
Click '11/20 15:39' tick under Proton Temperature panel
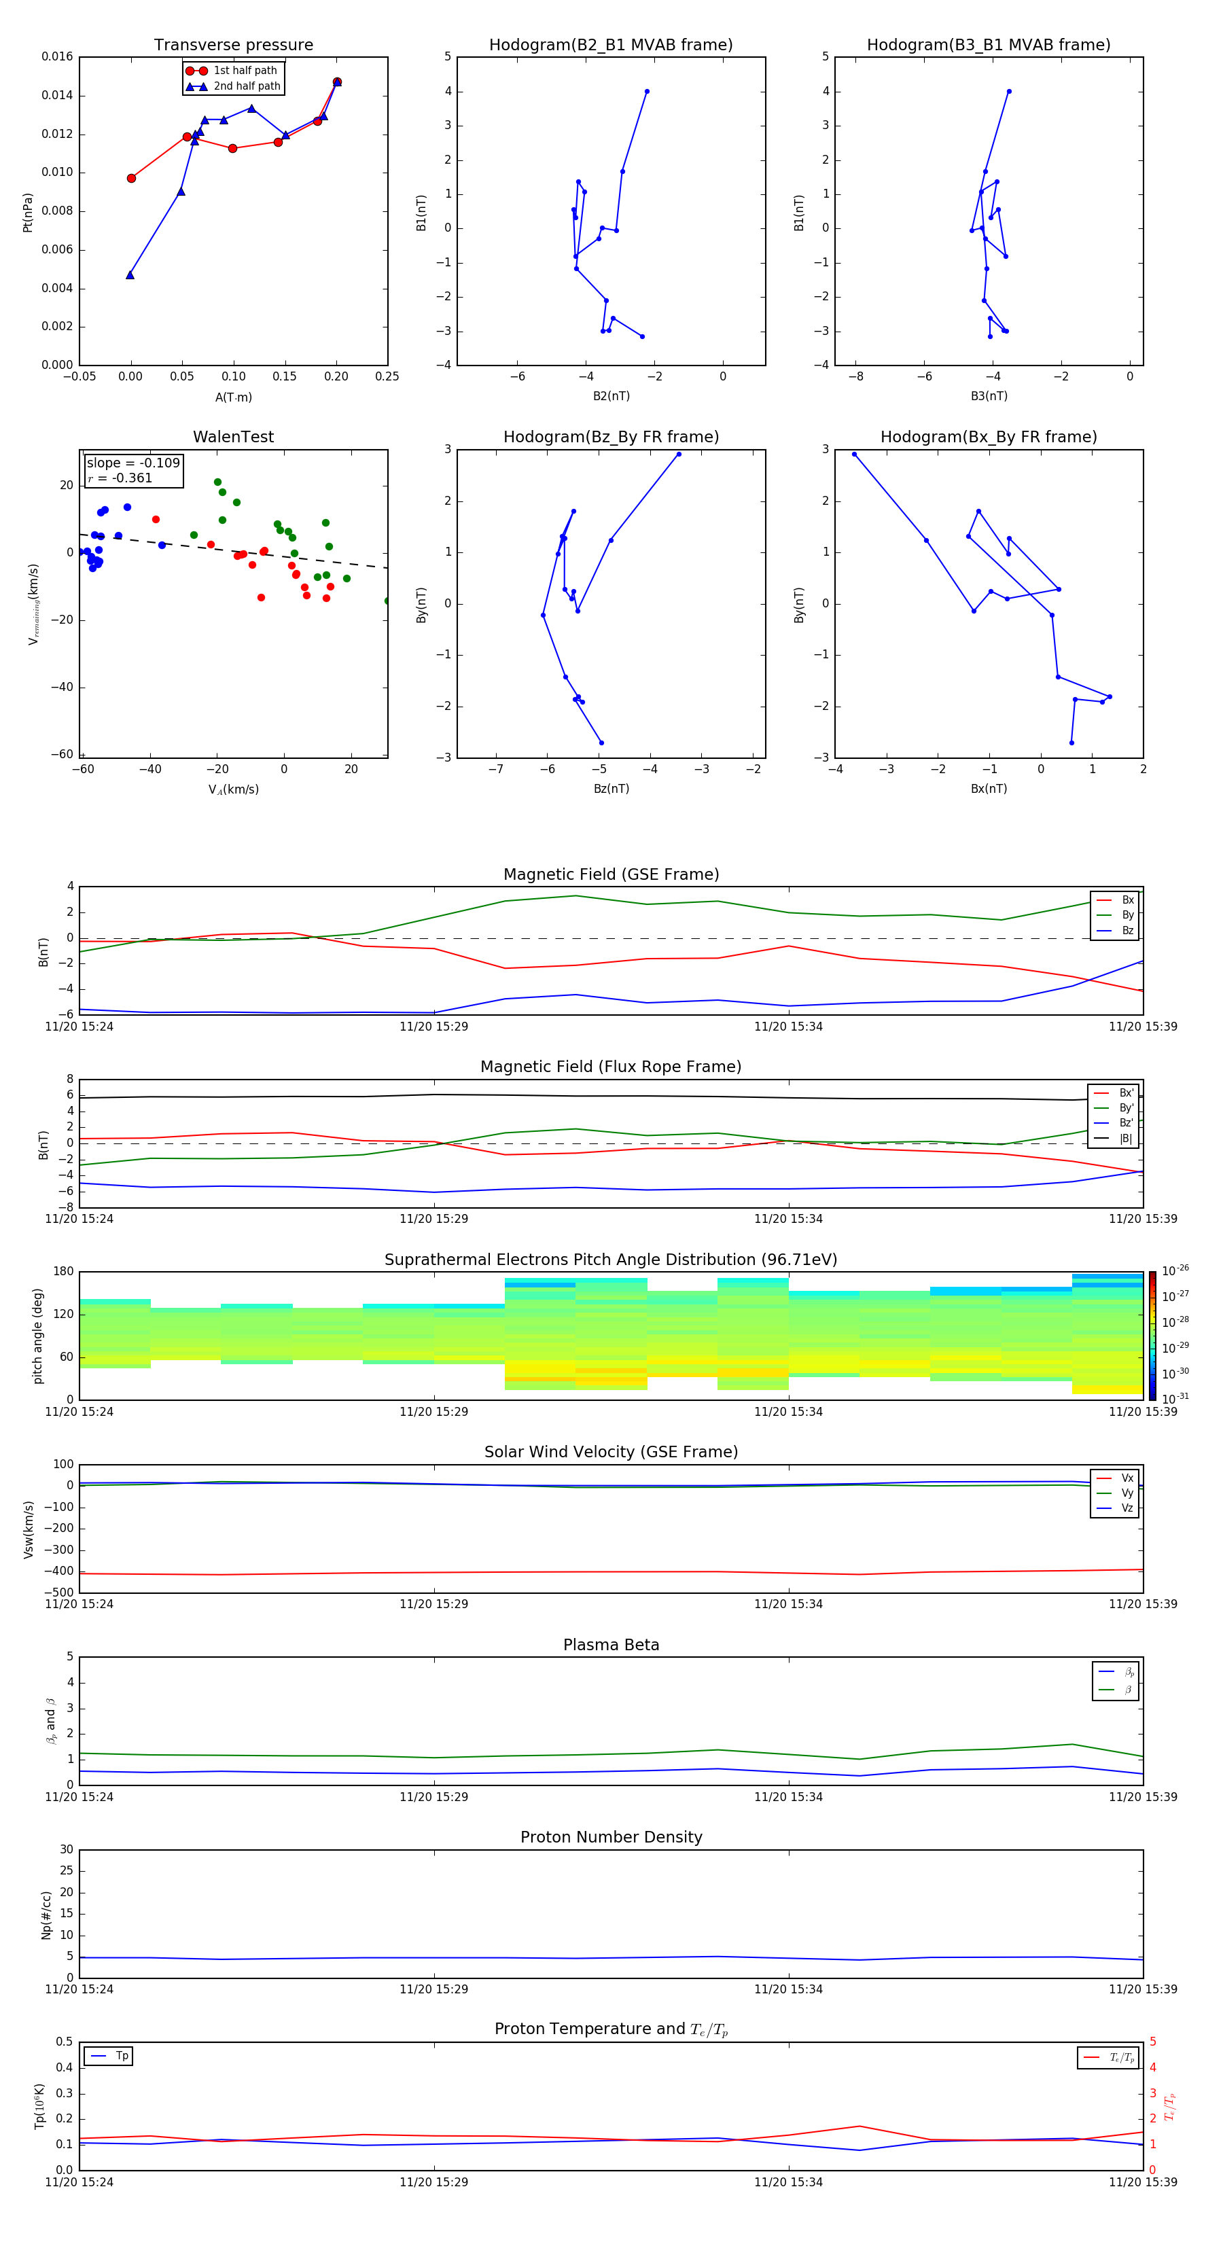[x=1143, y=2182]
